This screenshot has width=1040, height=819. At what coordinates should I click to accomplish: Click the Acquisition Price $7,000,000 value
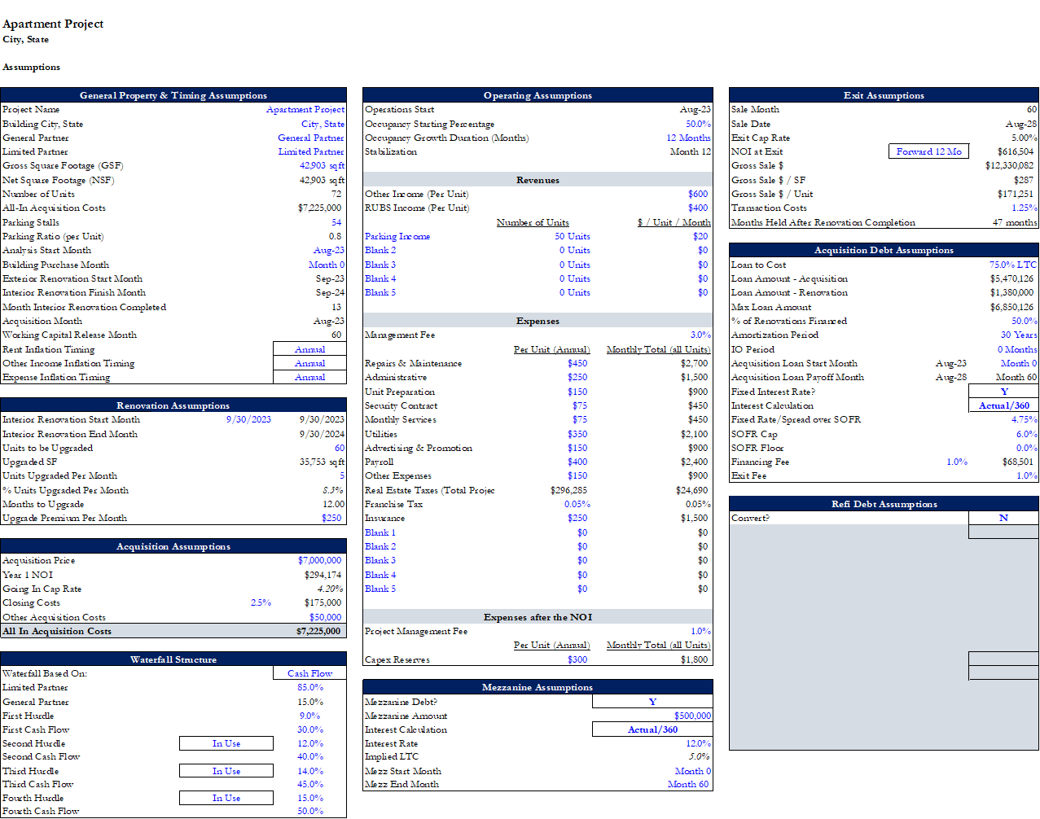pyautogui.click(x=319, y=560)
